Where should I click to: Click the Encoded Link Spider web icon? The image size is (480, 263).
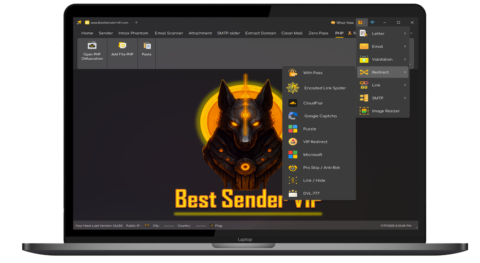coord(293,88)
